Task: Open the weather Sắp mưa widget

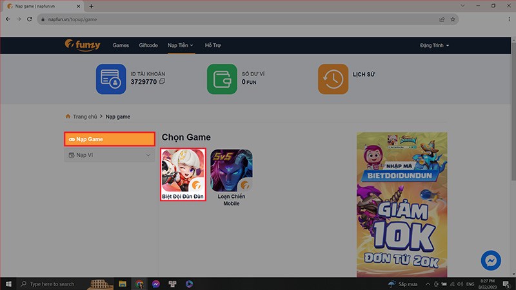Action: pyautogui.click(x=402, y=284)
